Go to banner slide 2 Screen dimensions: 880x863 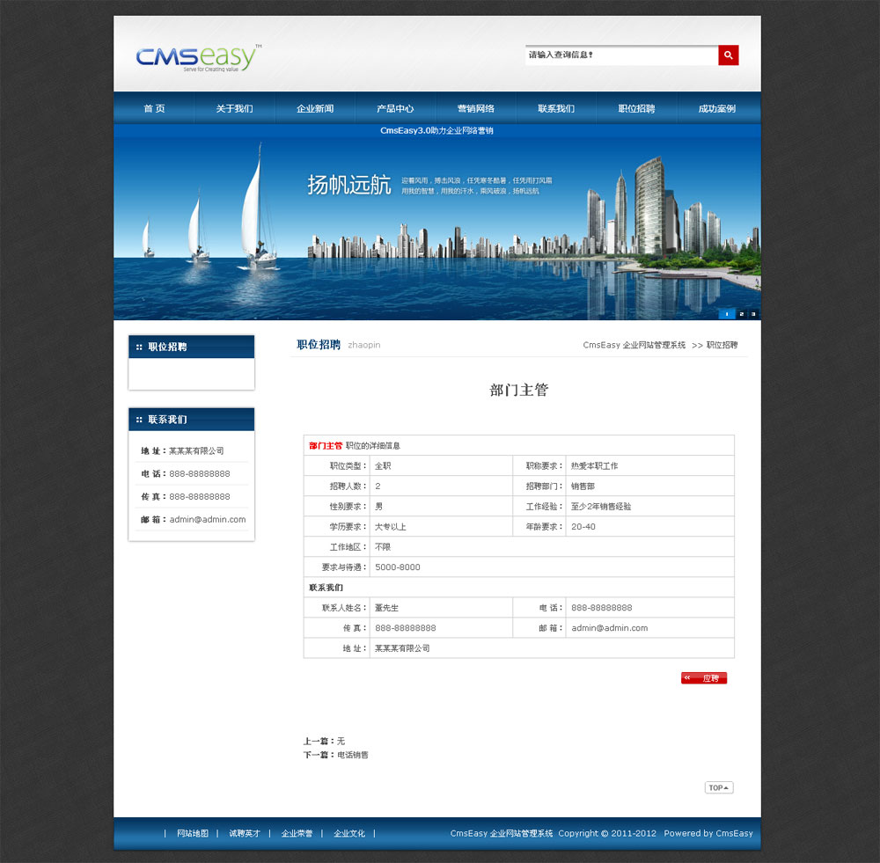tap(741, 314)
